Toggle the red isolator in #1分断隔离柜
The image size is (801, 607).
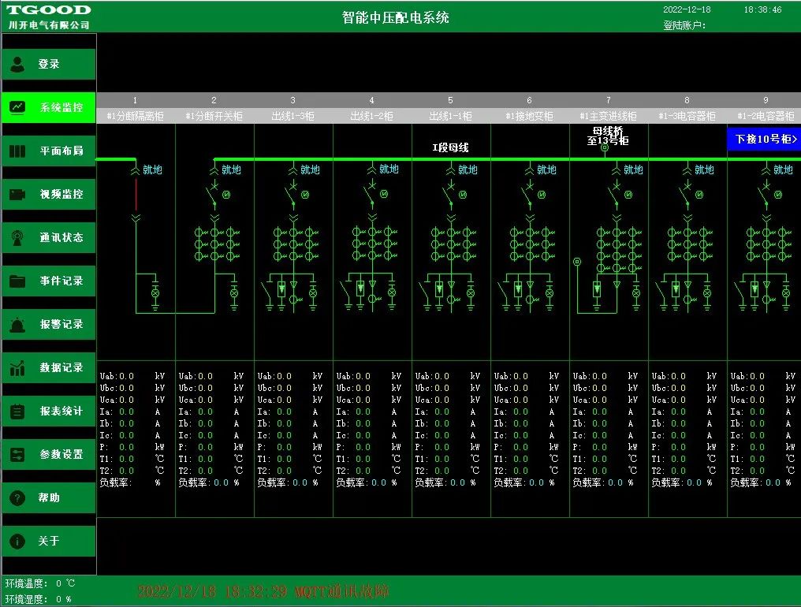[x=135, y=194]
